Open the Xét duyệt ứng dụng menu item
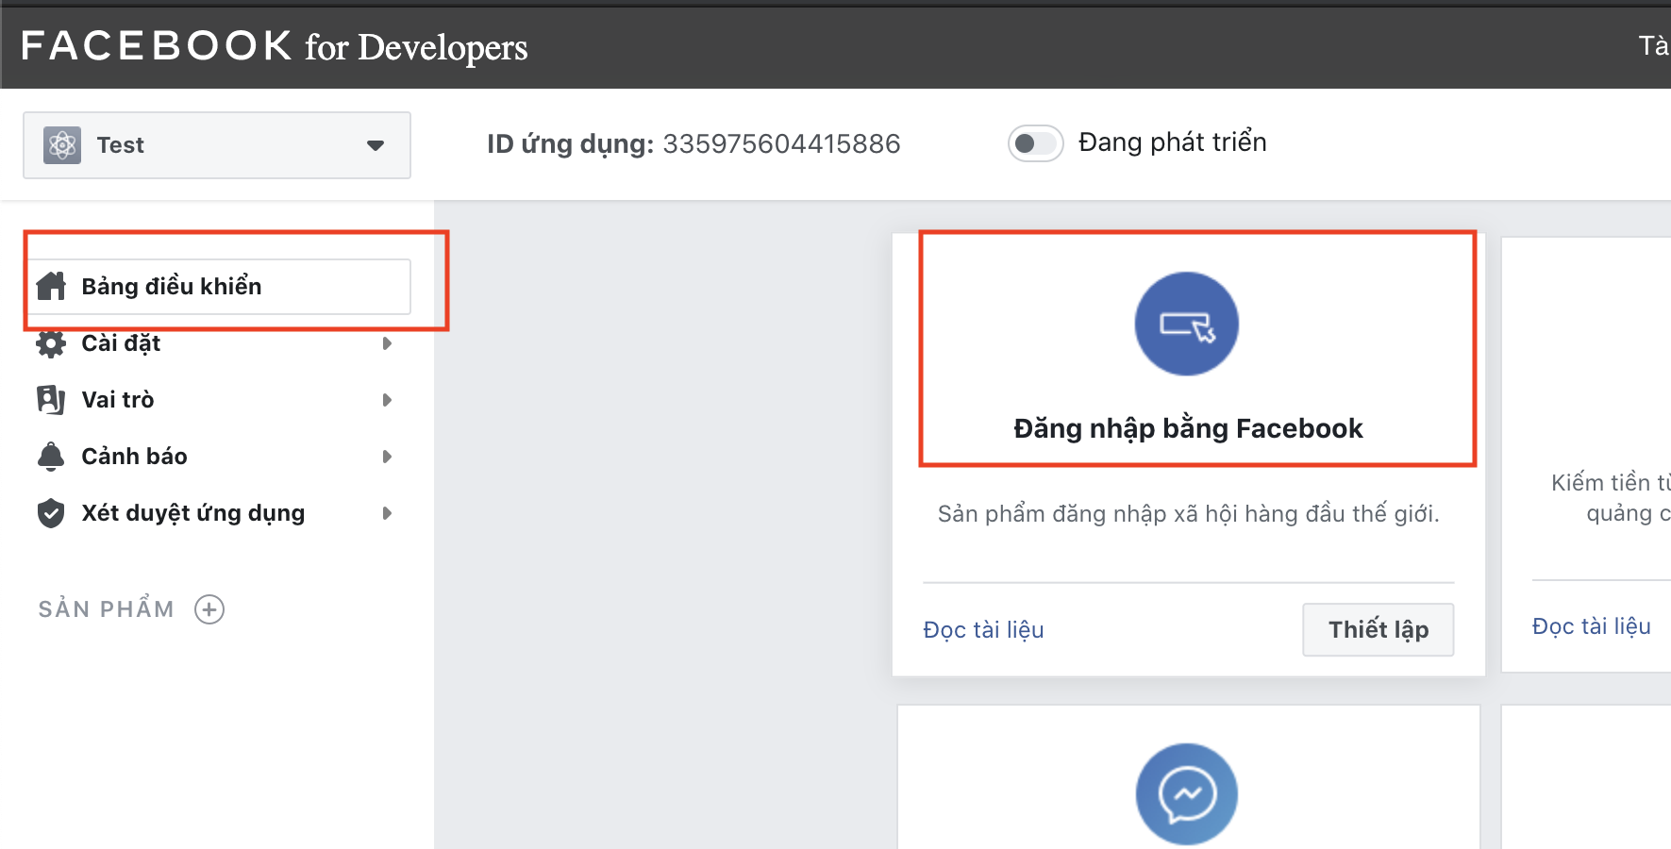1671x849 pixels. click(193, 513)
